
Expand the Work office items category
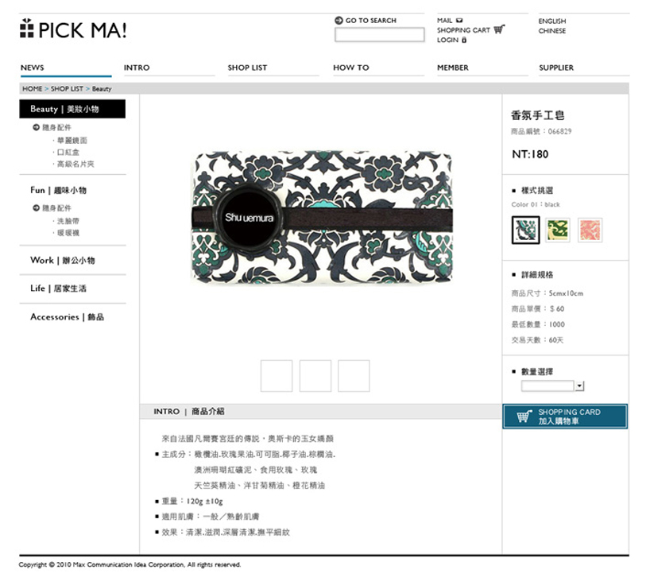coord(63,261)
